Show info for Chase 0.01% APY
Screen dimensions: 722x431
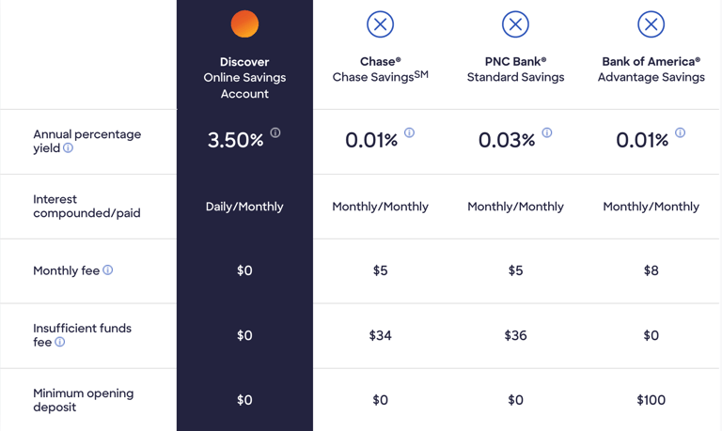(x=409, y=133)
